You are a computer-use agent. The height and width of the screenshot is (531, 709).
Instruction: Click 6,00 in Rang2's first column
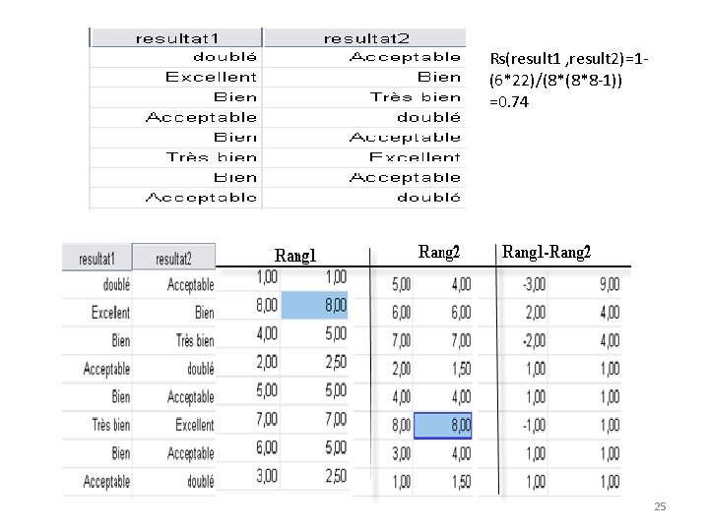point(402,313)
